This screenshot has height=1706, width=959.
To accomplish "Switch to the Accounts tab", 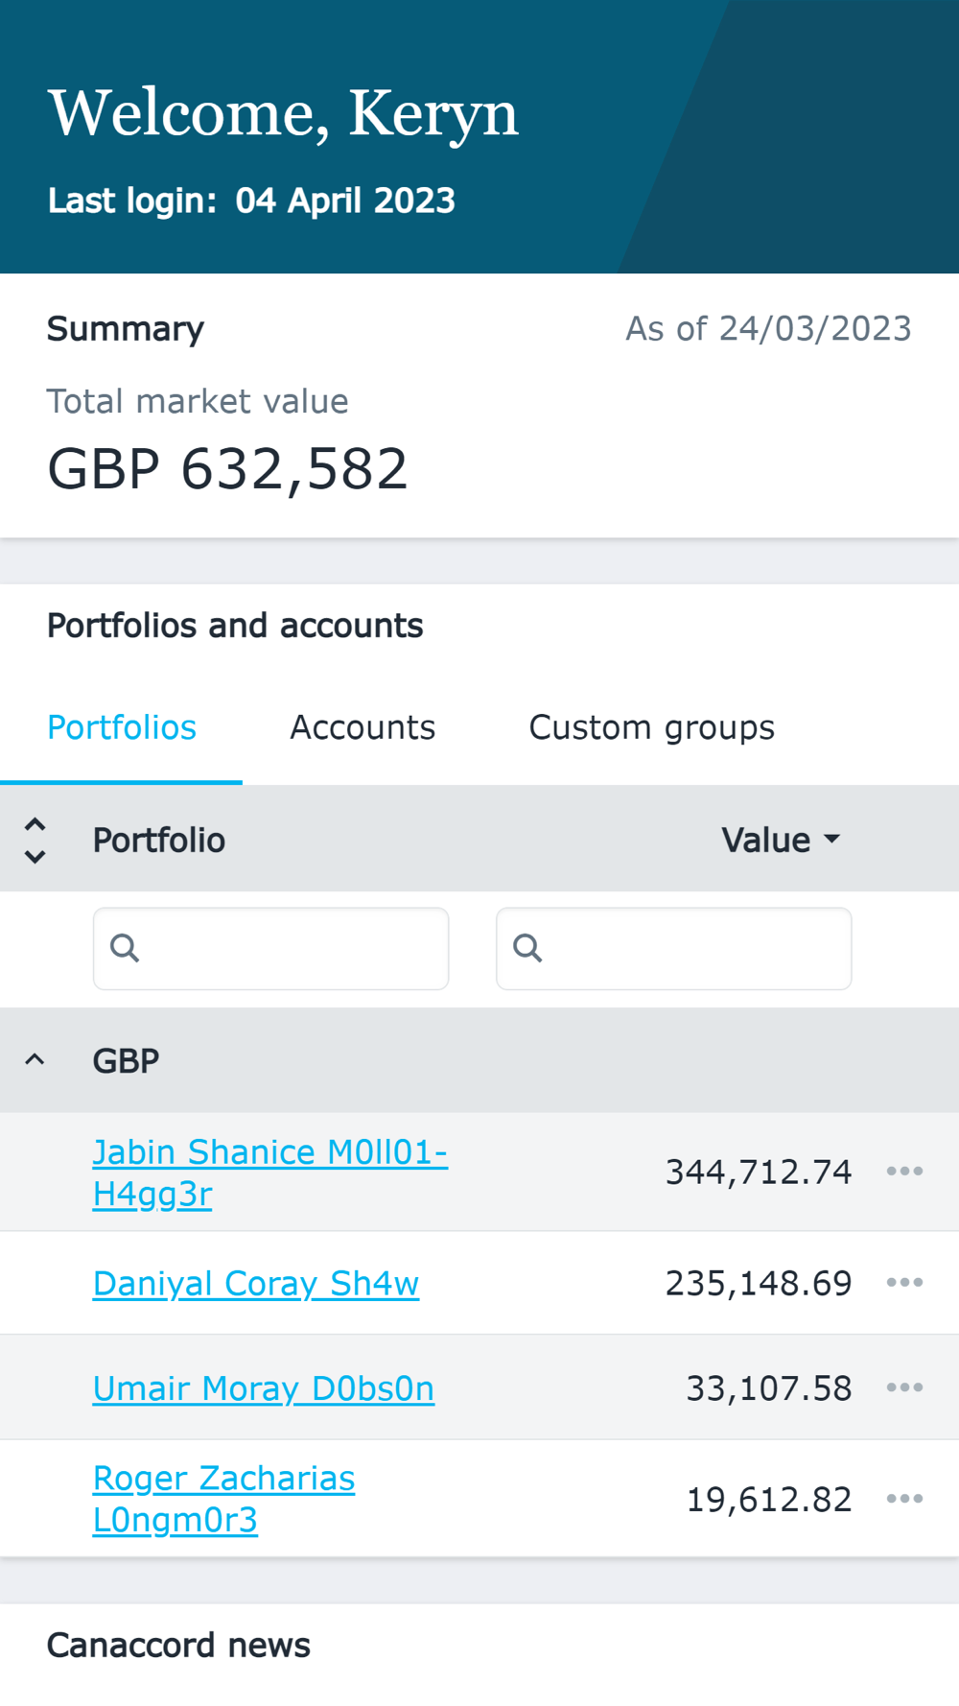I will (363, 727).
